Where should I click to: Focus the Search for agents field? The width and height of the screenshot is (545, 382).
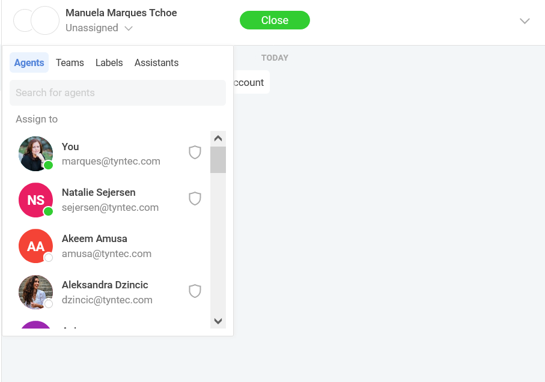click(x=118, y=93)
